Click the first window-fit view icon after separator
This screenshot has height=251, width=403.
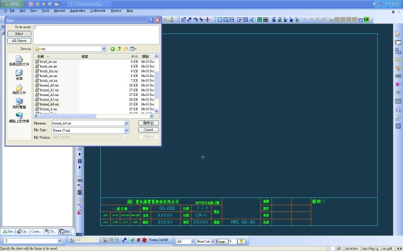click(220, 20)
